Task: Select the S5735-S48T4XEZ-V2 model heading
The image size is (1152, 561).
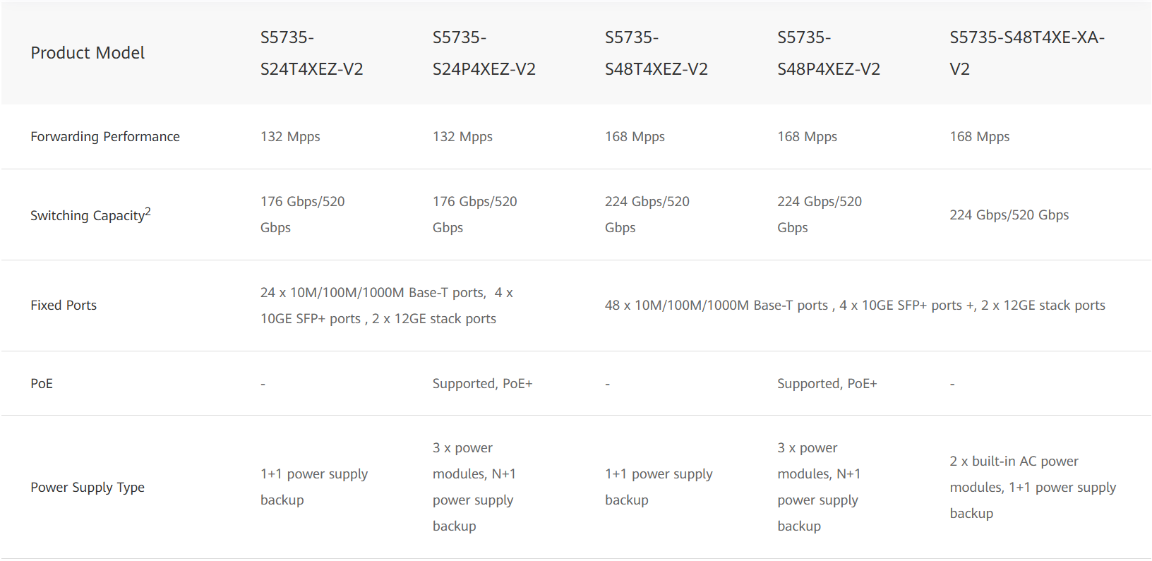Action: click(x=656, y=53)
